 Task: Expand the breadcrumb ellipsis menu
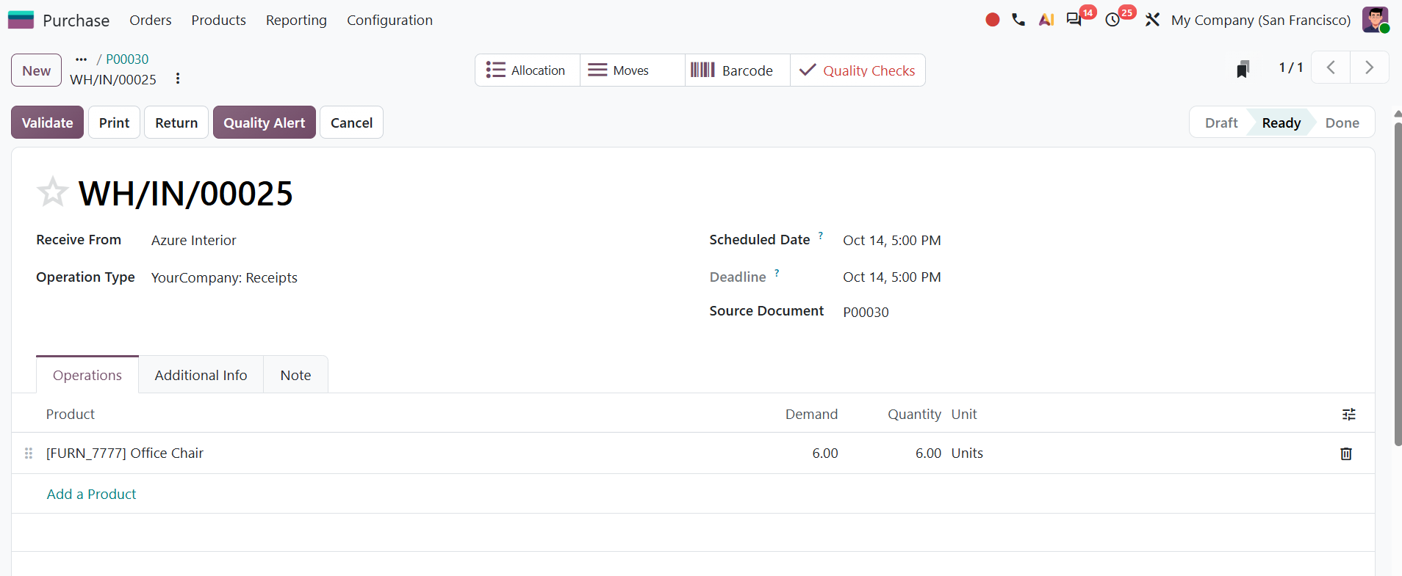pyautogui.click(x=82, y=59)
